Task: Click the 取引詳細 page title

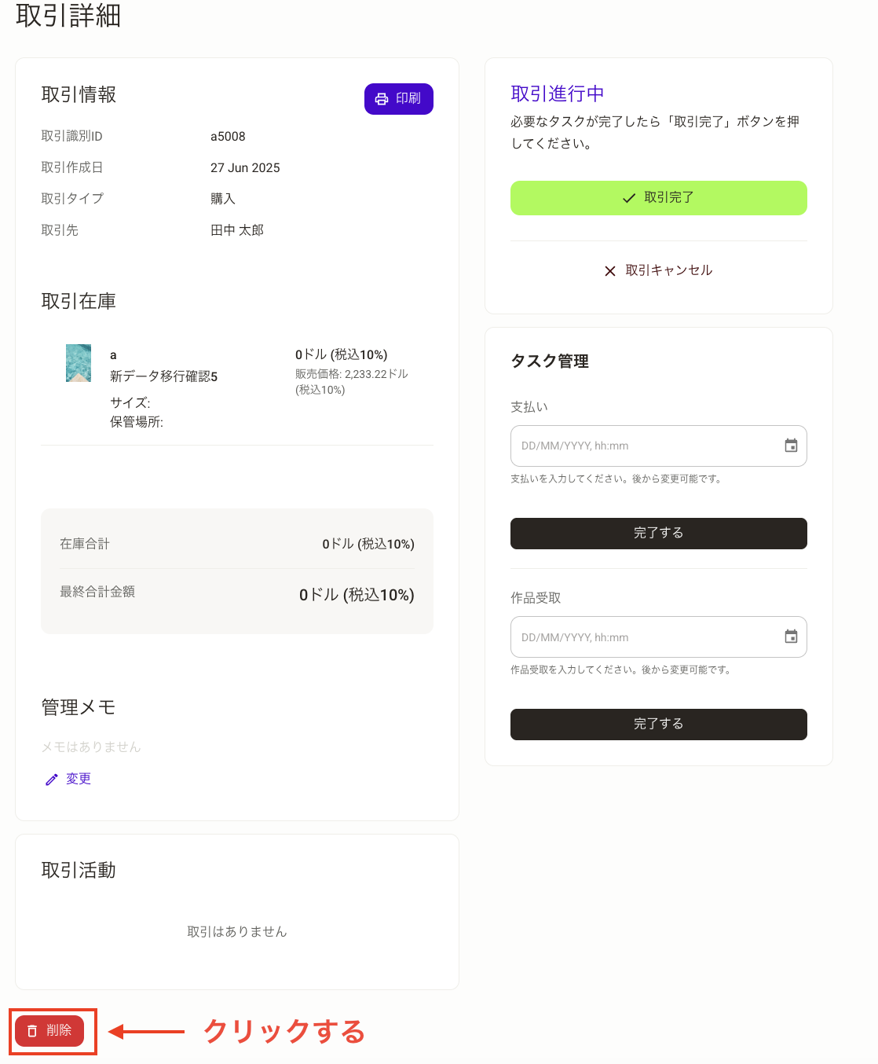Action: click(x=68, y=15)
